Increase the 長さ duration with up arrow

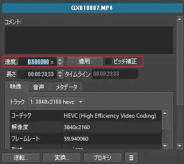(x=60, y=72)
